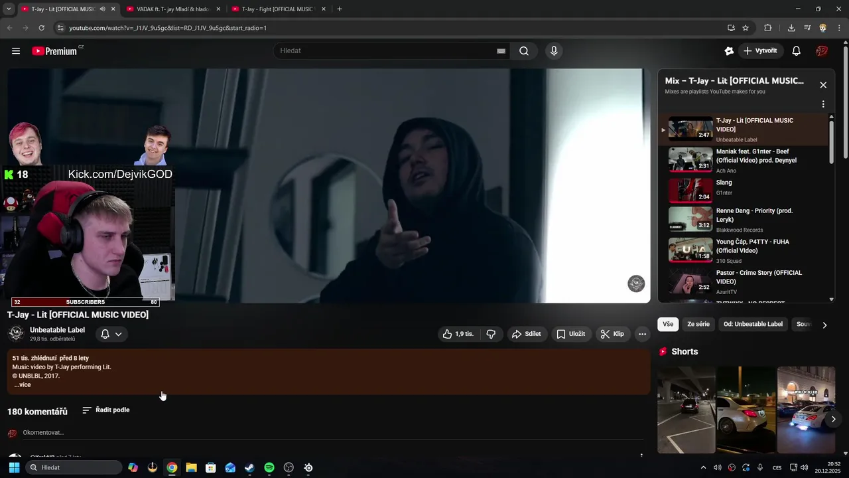Show hidden system tray icons
849x478 pixels.
703,467
